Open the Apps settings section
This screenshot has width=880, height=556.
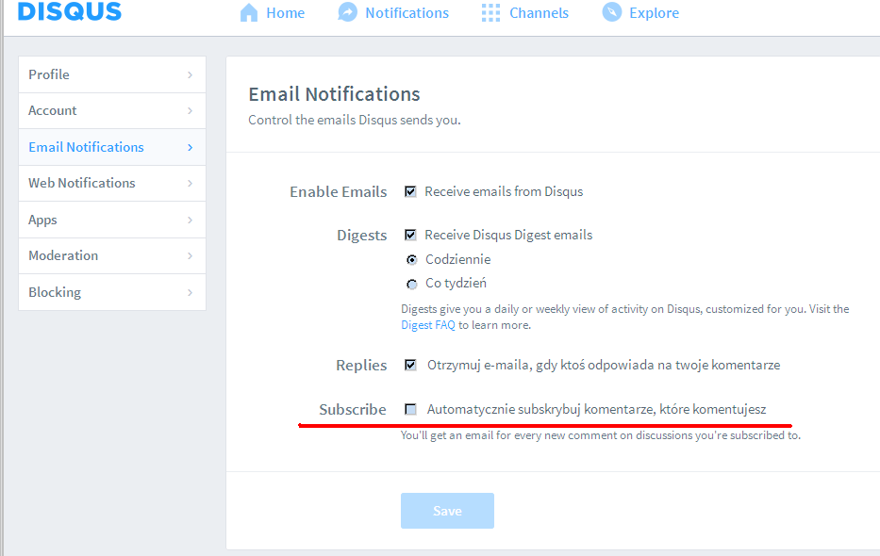click(x=112, y=220)
